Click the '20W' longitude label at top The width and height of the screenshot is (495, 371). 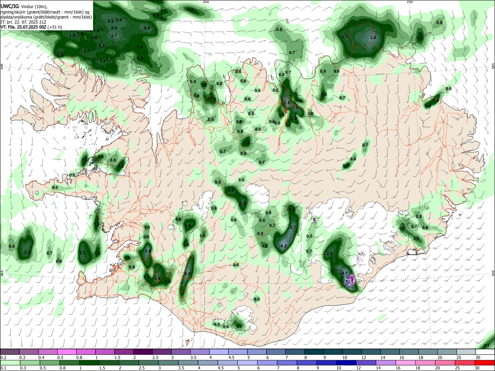pyautogui.click(x=206, y=2)
